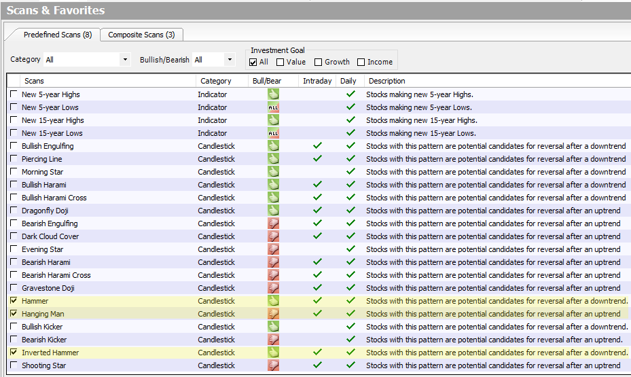Click bullish thumbs-up icon for New 5-year Highs
Image resolution: width=631 pixels, height=377 pixels.
pos(273,94)
